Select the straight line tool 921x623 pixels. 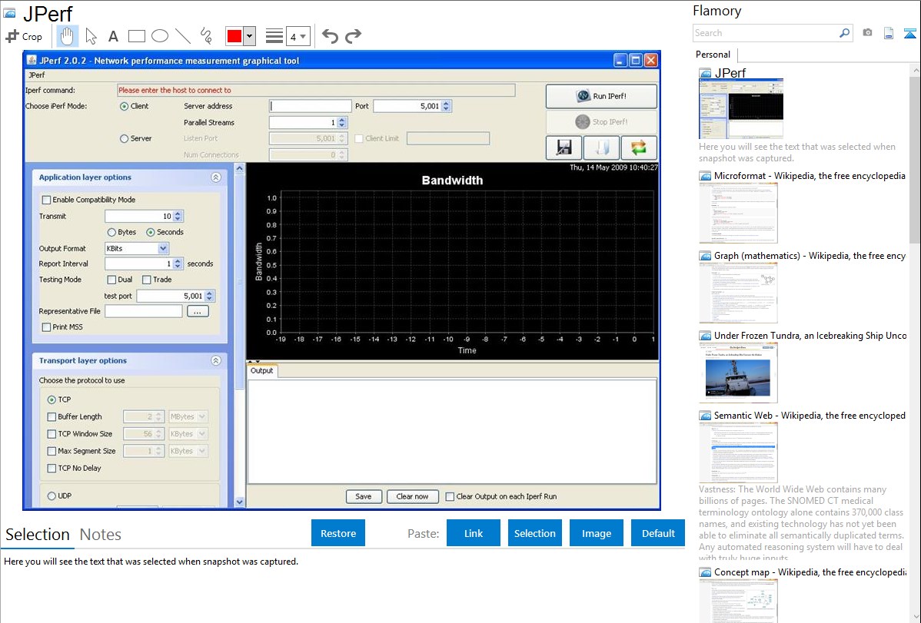(183, 36)
